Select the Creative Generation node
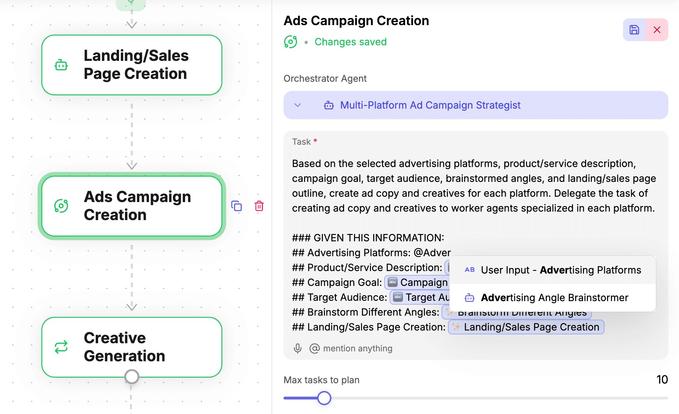This screenshot has width=679, height=414. (132, 347)
